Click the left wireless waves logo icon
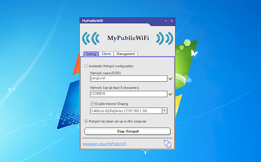This screenshot has height=162, width=261. [91, 38]
